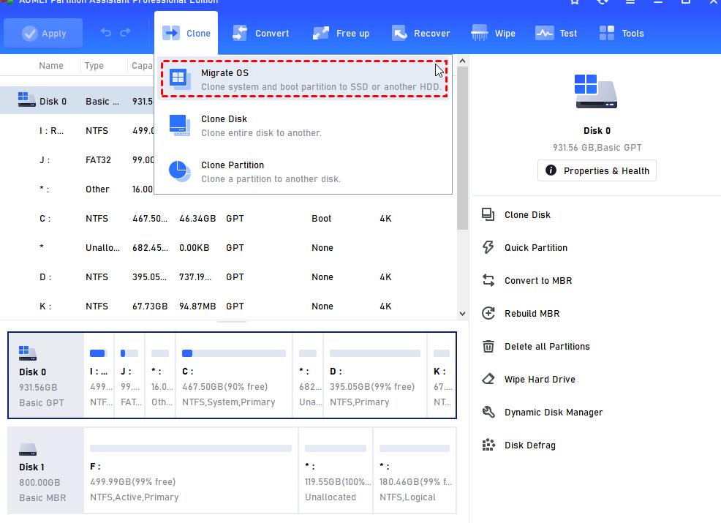This screenshot has height=523, width=721.
Task: Click the large Disk 0 icon in right panel
Action: pyautogui.click(x=596, y=91)
